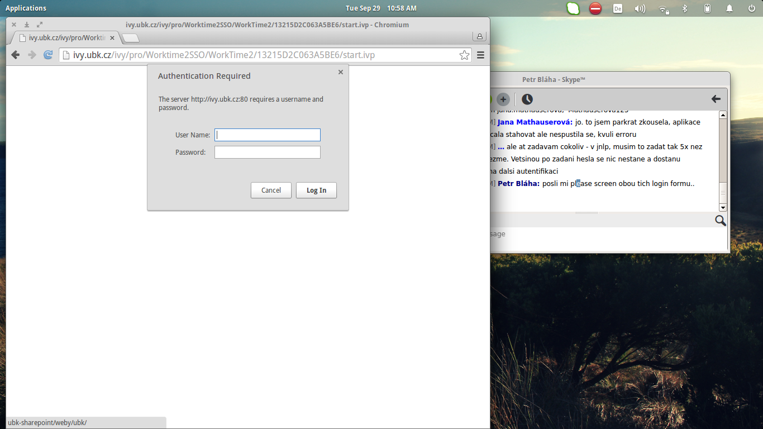This screenshot has height=429, width=763.
Task: Open Chromium hamburger menu
Action: (x=480, y=55)
